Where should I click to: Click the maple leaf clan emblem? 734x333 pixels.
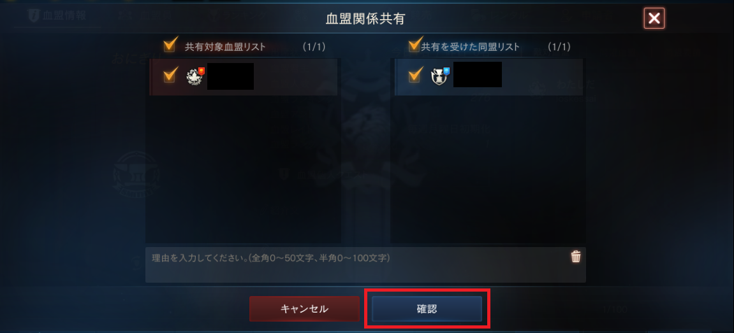point(193,77)
